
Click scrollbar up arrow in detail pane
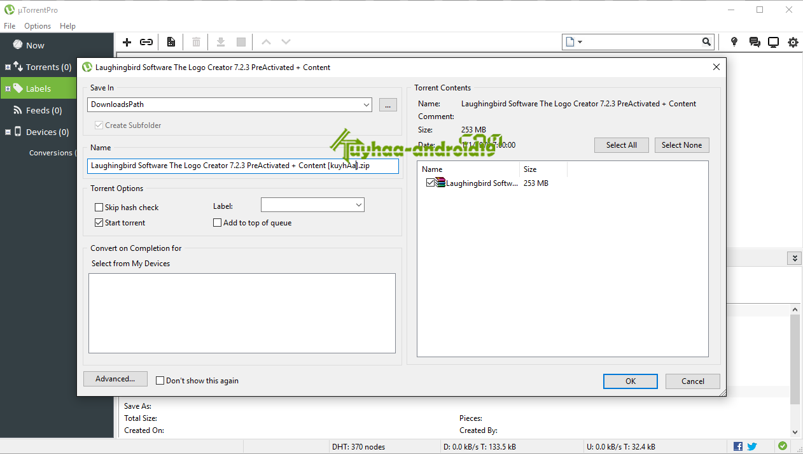(x=795, y=309)
